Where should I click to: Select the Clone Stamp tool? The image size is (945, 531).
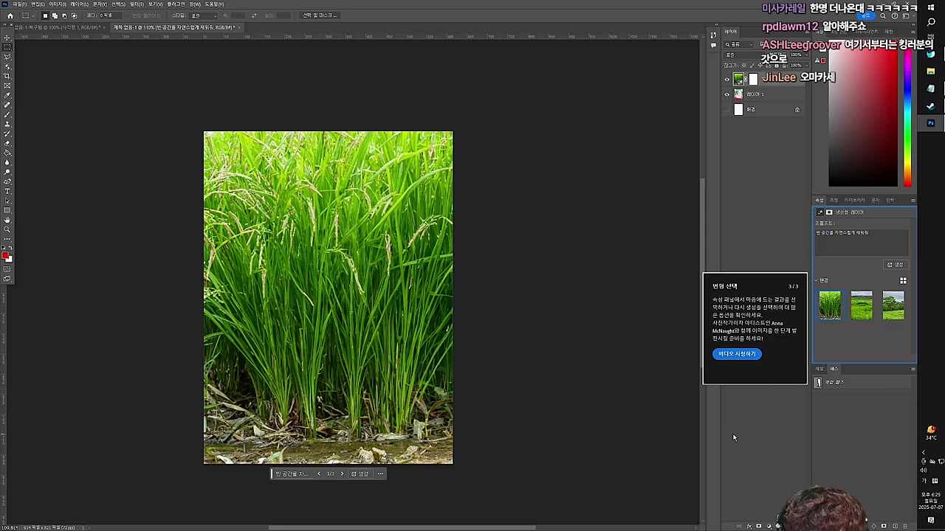pyautogui.click(x=7, y=124)
